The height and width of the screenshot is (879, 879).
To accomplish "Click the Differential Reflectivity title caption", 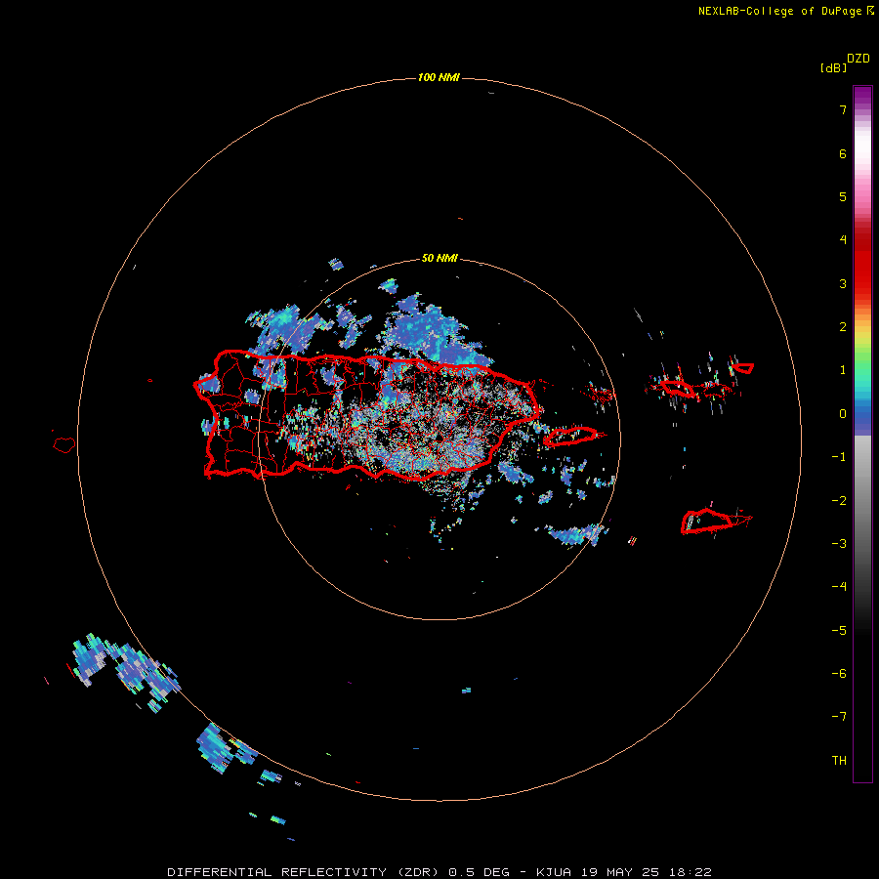I will coord(339,872).
